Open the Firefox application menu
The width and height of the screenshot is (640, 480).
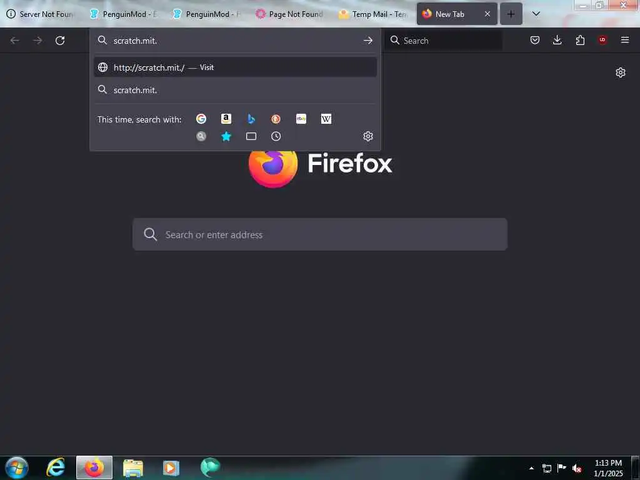pyautogui.click(x=625, y=40)
